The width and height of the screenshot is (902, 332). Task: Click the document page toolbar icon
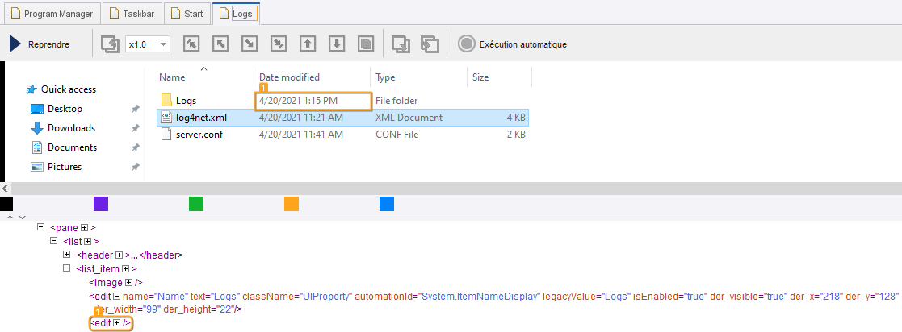[366, 44]
